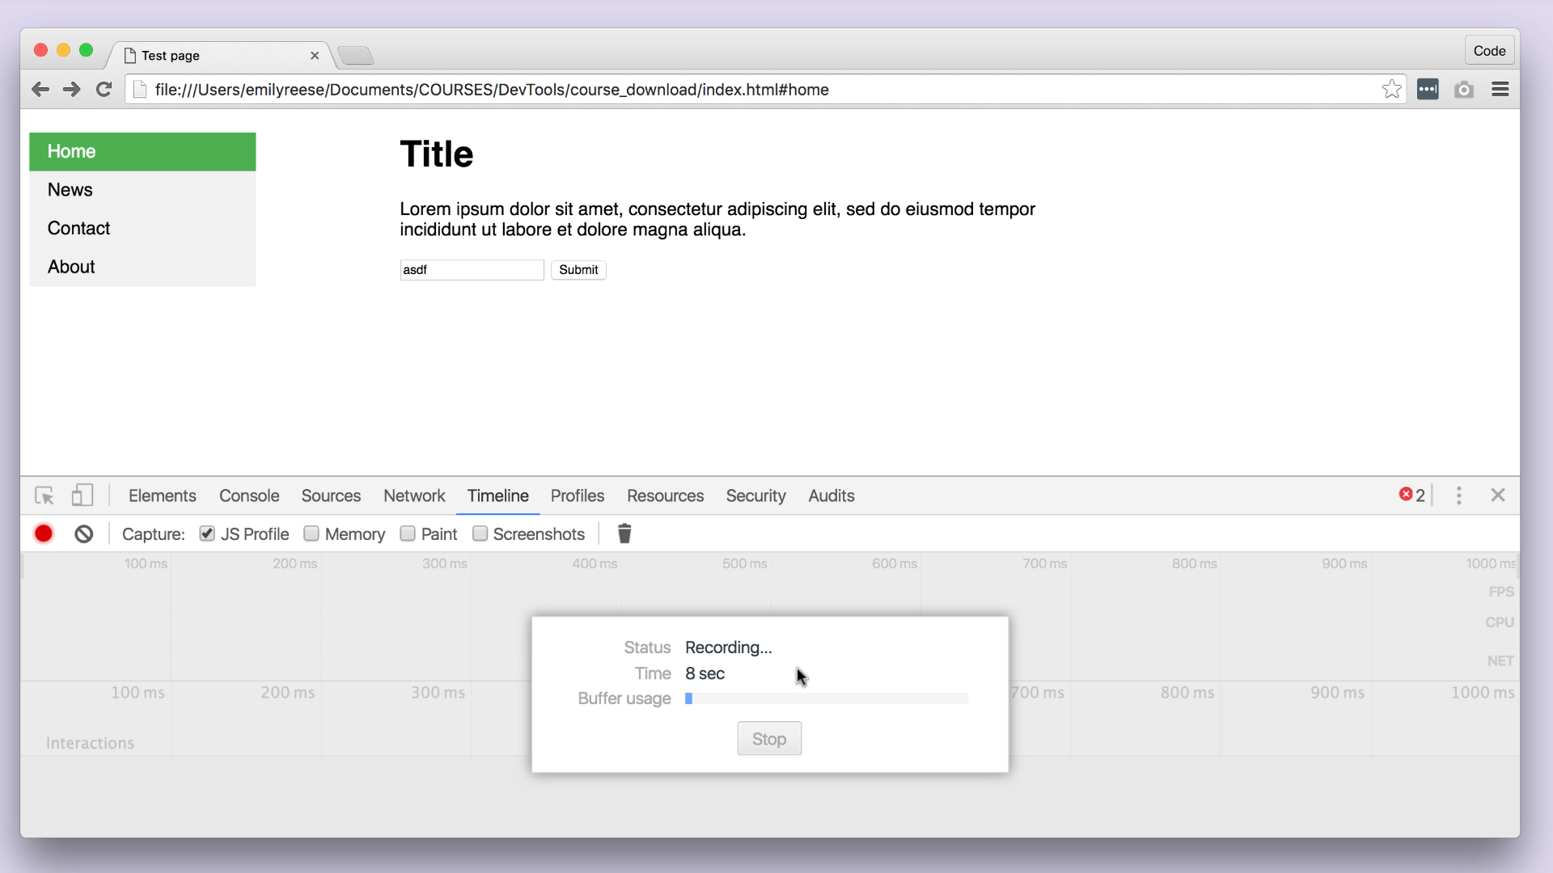
Task: Switch to the Network tab
Action: 414,496
